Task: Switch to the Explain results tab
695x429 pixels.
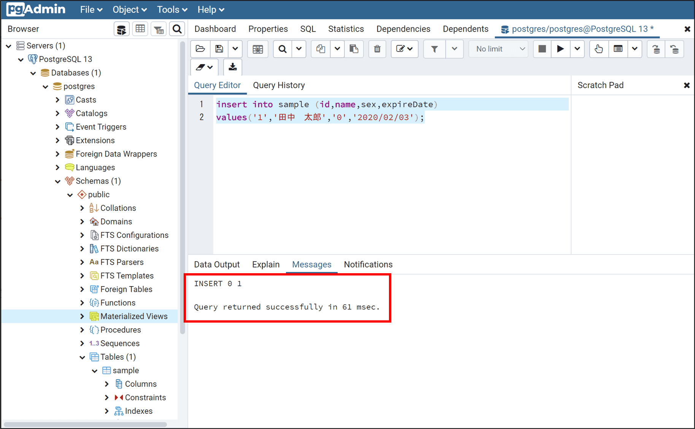Action: 266,264
